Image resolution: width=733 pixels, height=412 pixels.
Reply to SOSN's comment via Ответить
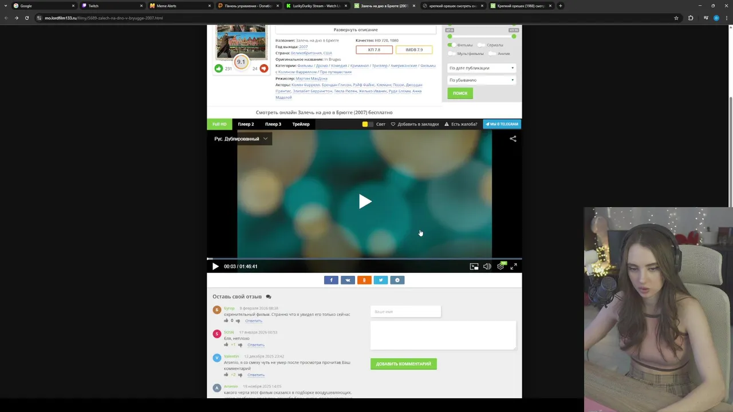click(x=256, y=345)
